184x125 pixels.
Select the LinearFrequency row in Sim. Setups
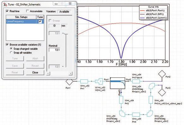pos(25,21)
